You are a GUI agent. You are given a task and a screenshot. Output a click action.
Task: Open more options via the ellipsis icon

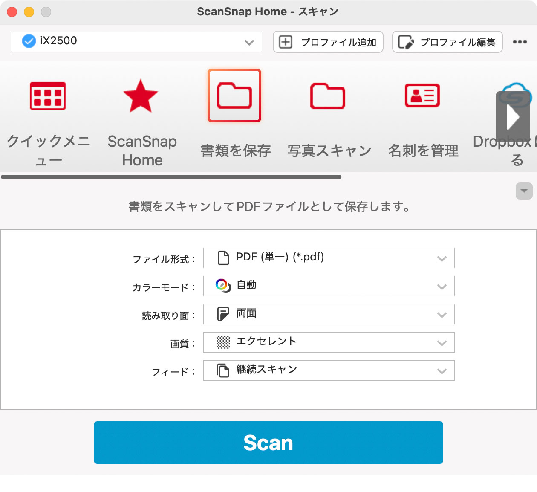520,42
